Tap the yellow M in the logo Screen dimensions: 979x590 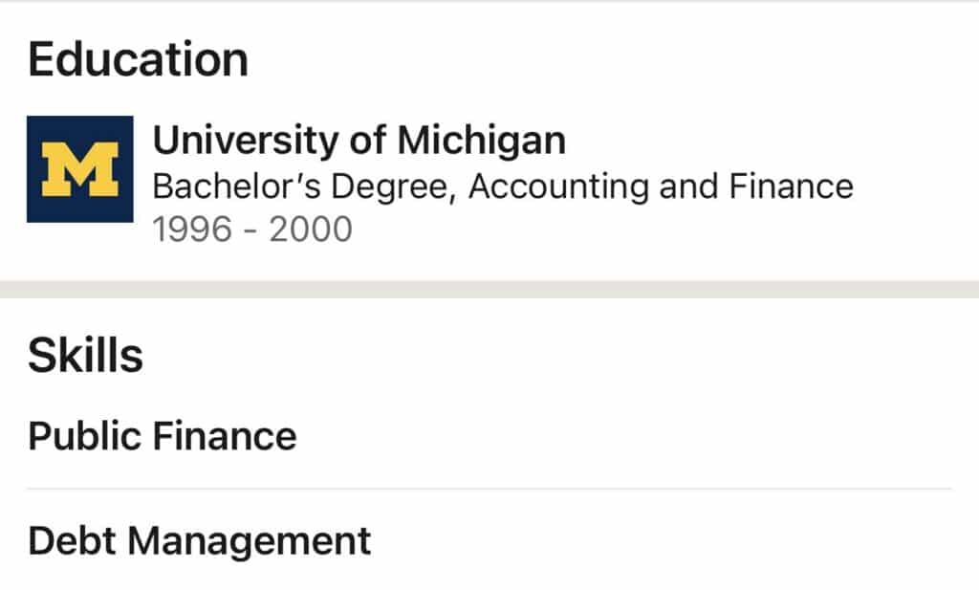80,169
